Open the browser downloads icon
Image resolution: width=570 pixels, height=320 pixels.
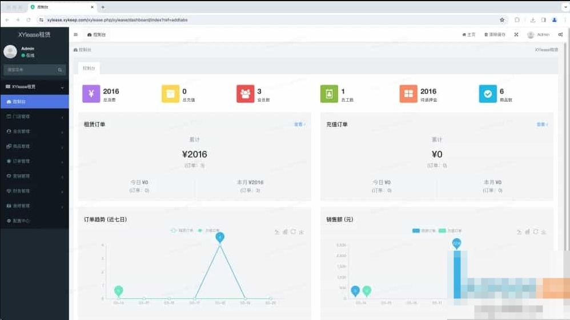point(532,20)
